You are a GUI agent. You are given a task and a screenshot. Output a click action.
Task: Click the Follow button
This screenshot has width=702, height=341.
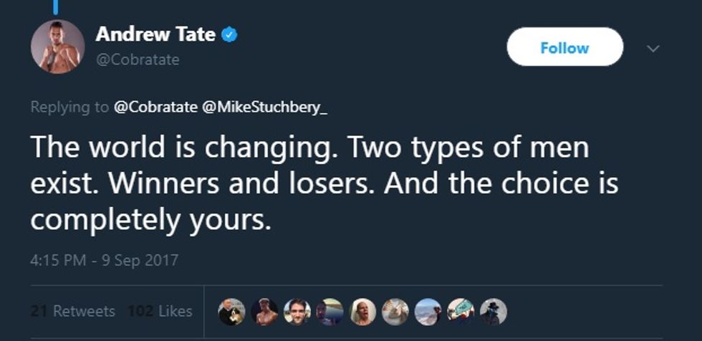click(x=564, y=48)
